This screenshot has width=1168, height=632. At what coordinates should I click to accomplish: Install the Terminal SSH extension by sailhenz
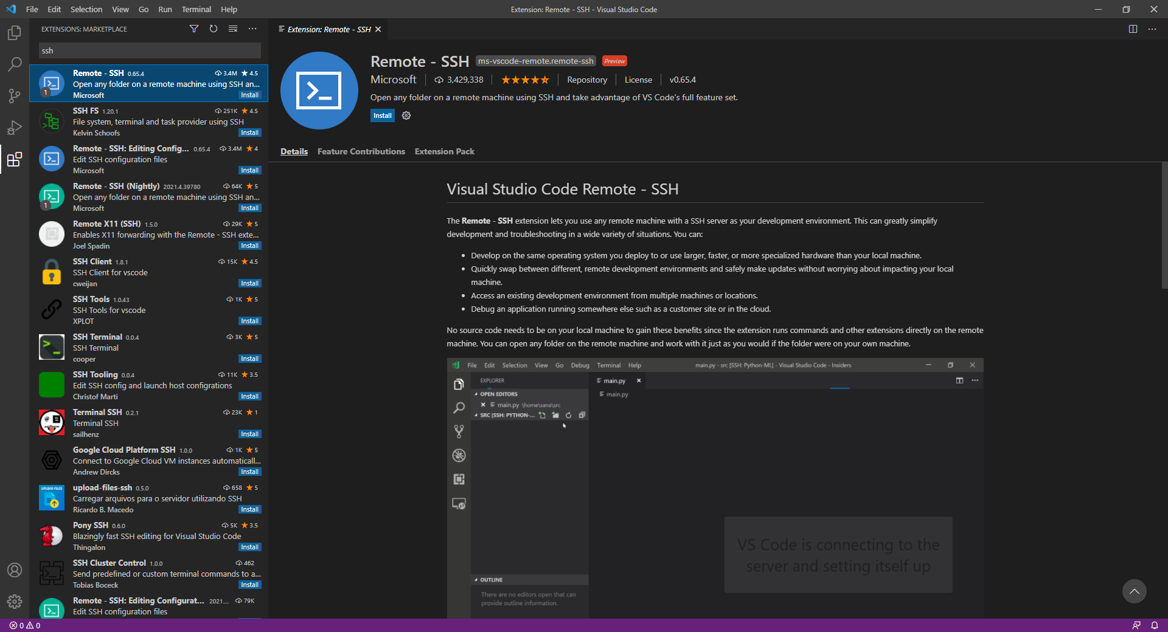pos(249,434)
